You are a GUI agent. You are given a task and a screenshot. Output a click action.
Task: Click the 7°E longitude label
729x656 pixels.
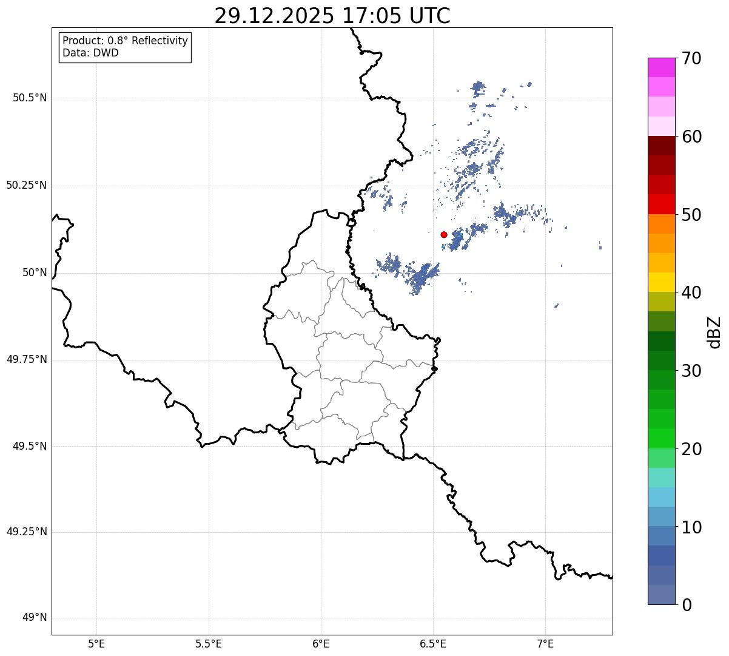[545, 644]
